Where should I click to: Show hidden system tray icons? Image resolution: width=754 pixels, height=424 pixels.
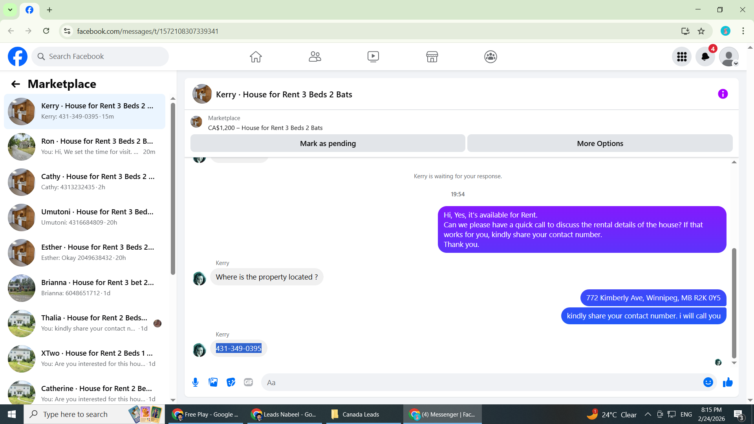(648, 415)
